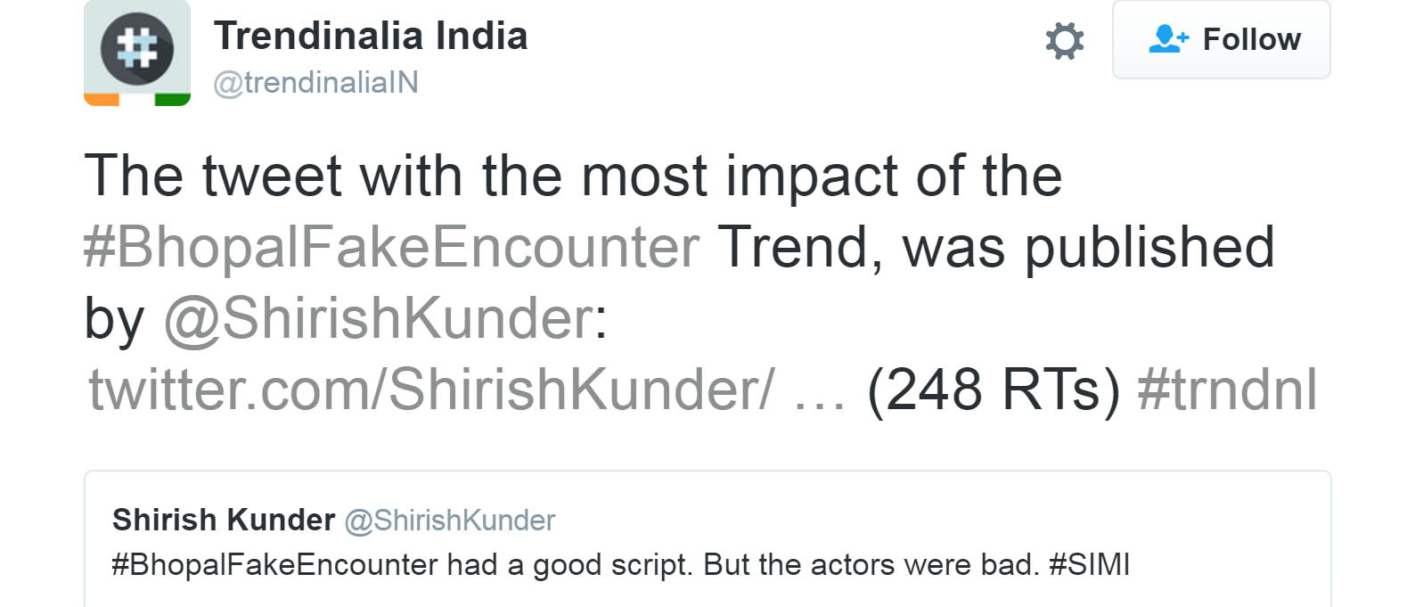This screenshot has height=607, width=1415.
Task: Click the main tweet's first line of text
Action: tap(572, 176)
